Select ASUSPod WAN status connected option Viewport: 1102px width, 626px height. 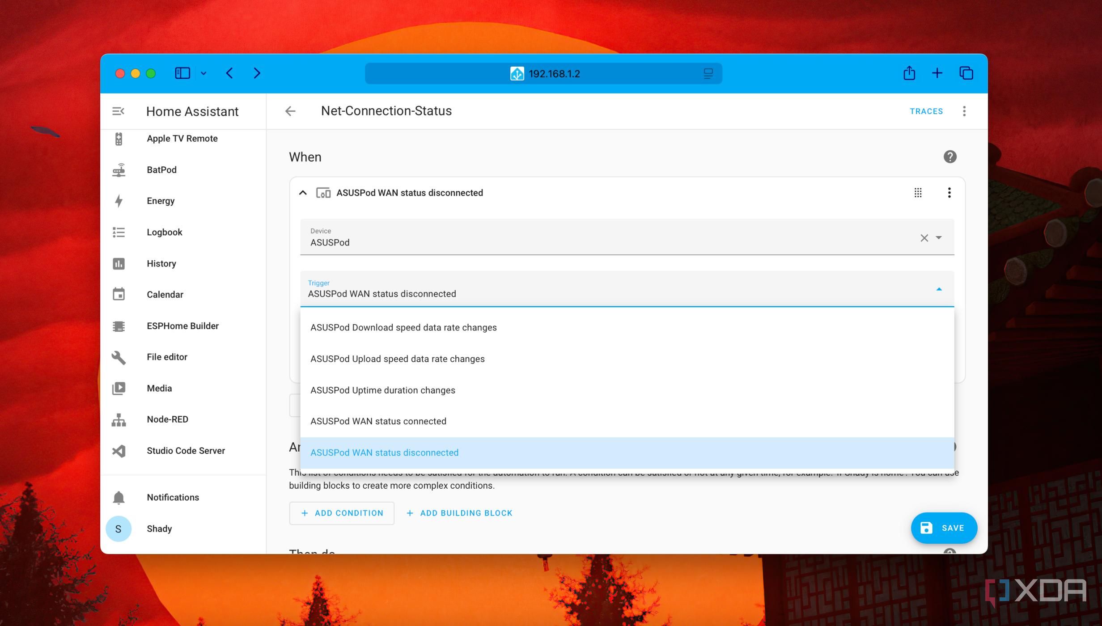[378, 421]
